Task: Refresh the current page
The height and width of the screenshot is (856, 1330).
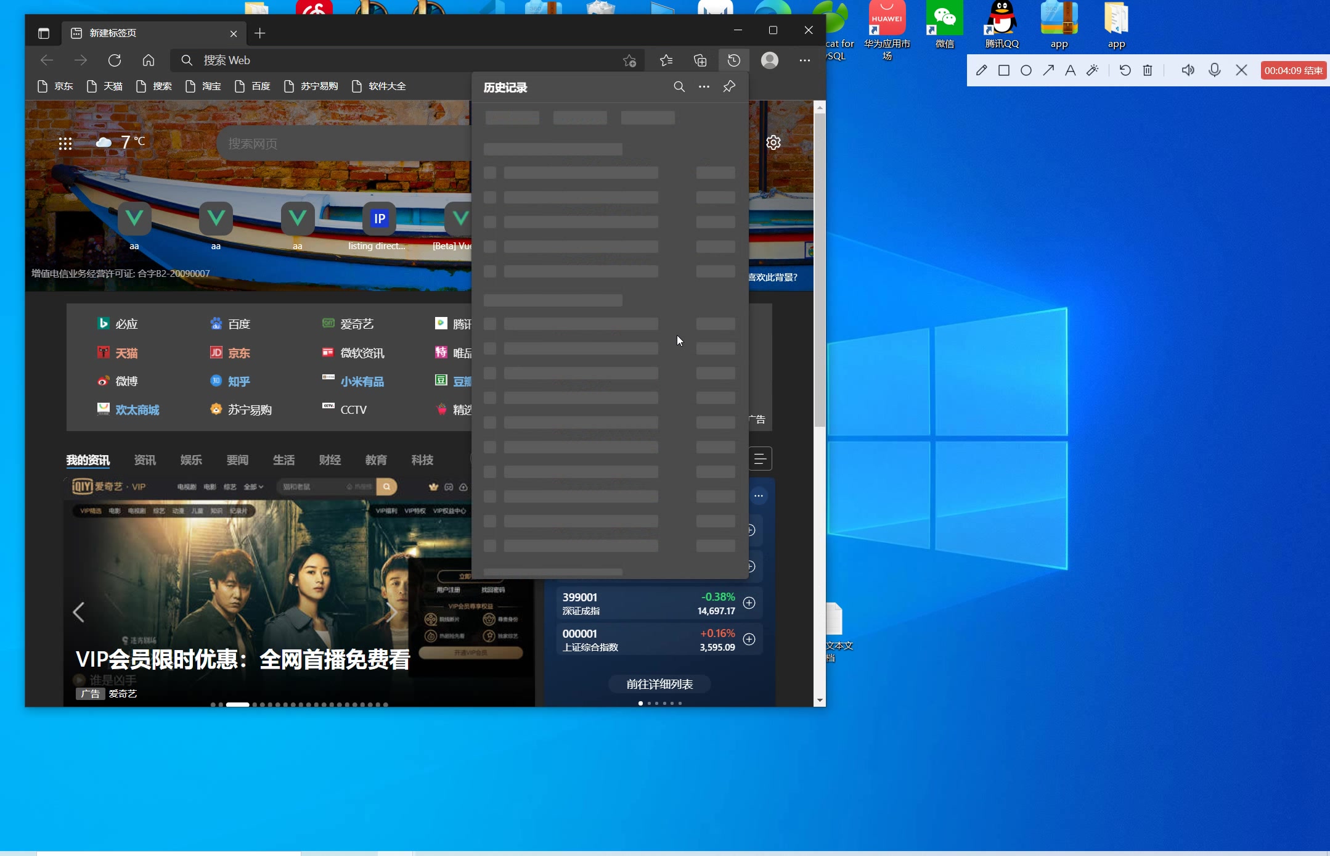Action: (x=115, y=60)
